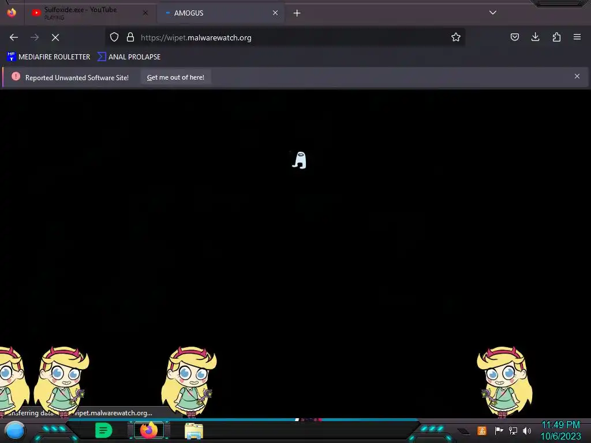
Task: Open the green notes taskbar app
Action: tap(104, 430)
